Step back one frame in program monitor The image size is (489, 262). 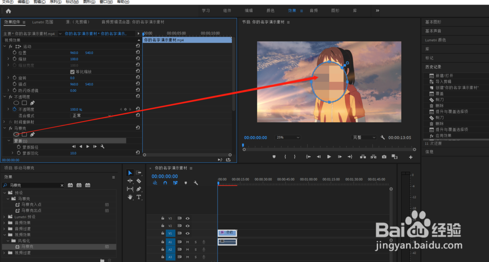318,157
